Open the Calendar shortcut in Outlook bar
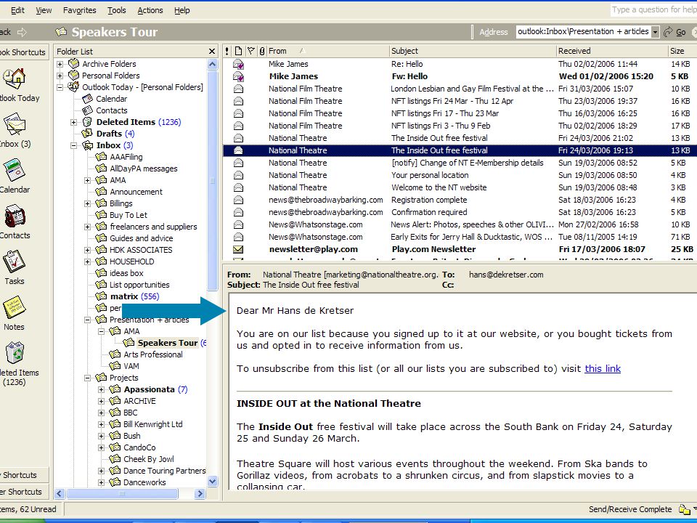The image size is (697, 523). (x=15, y=170)
